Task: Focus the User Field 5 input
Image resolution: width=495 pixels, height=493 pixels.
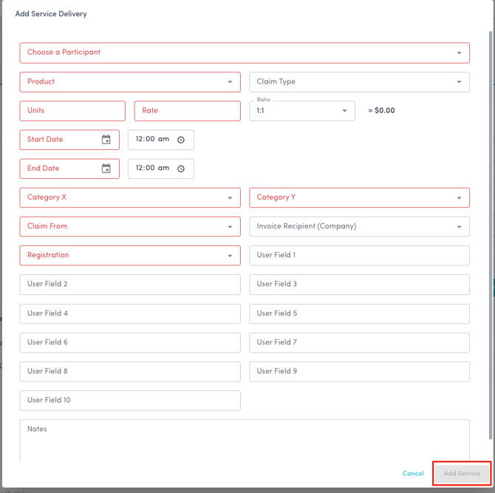Action: click(359, 313)
